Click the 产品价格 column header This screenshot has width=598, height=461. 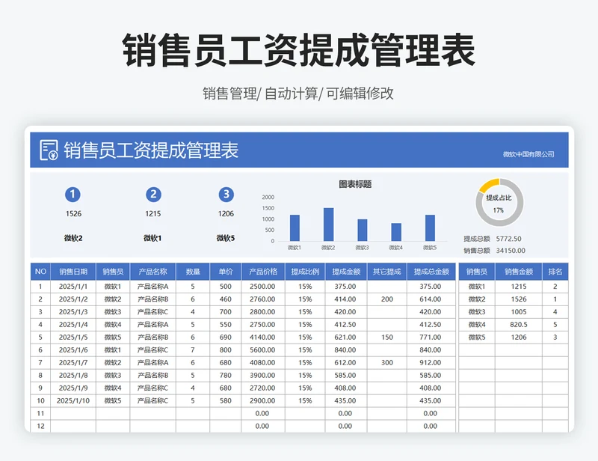(x=263, y=272)
